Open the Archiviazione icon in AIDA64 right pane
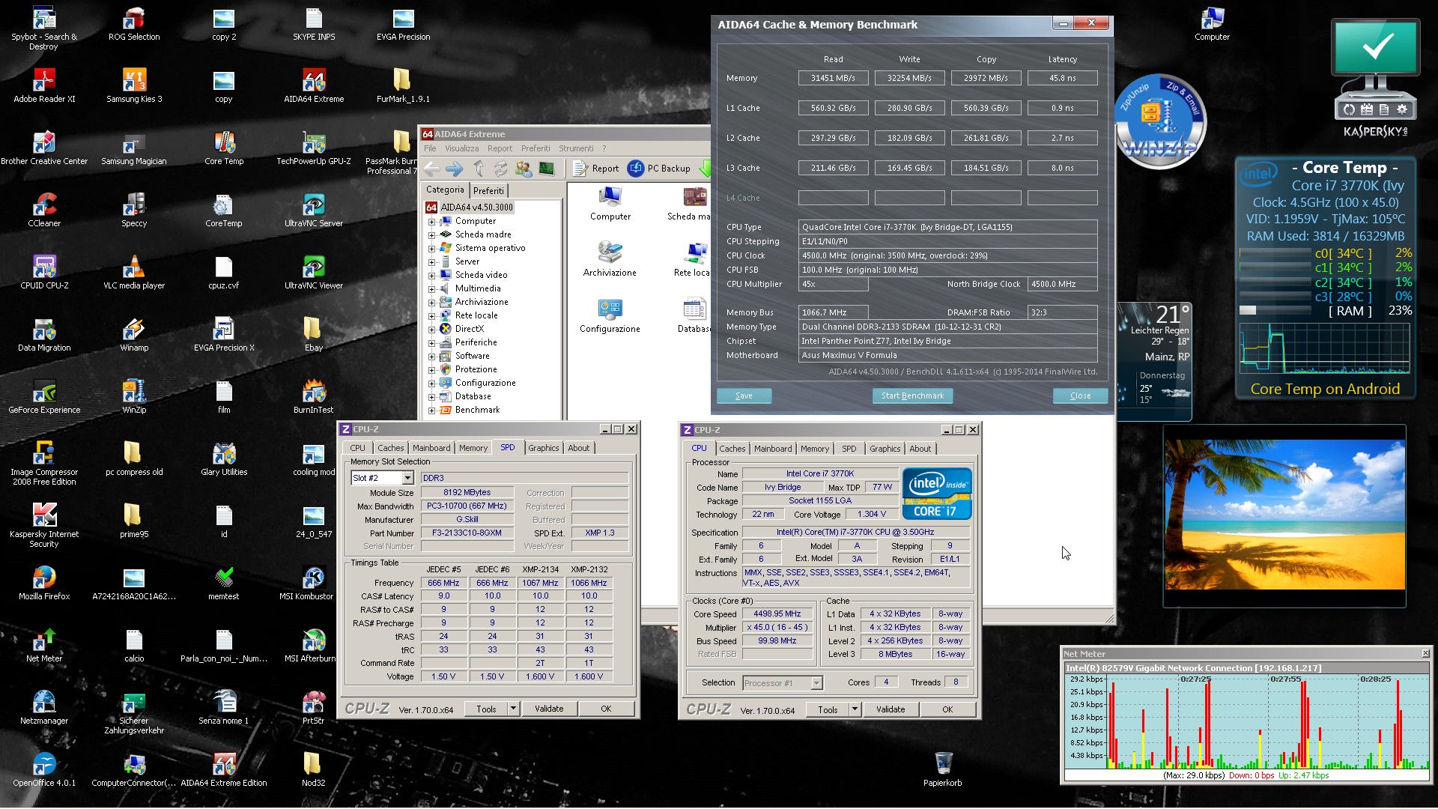 point(610,259)
